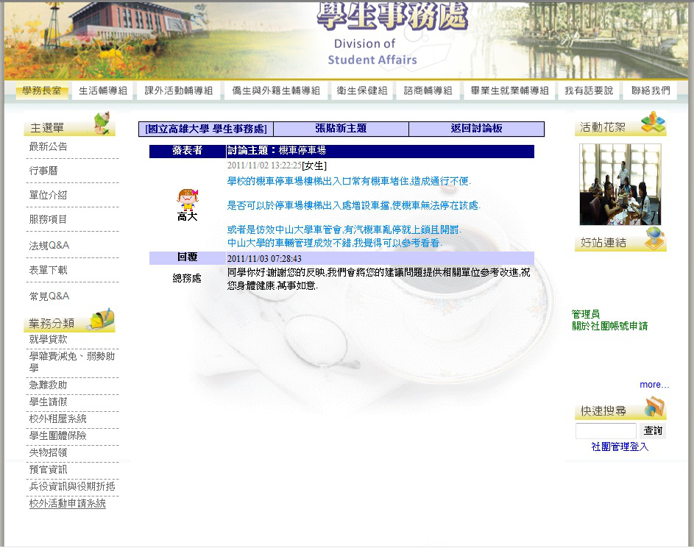Open the 諮商輔導組 navigation tab
The image size is (694, 548).
428,90
